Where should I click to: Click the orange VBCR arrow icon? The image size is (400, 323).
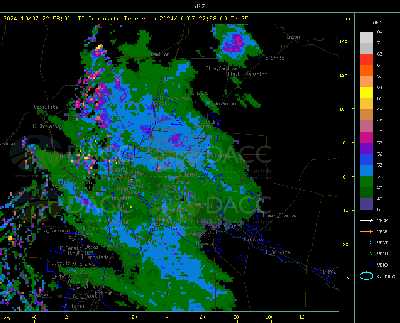pyautogui.click(x=366, y=231)
